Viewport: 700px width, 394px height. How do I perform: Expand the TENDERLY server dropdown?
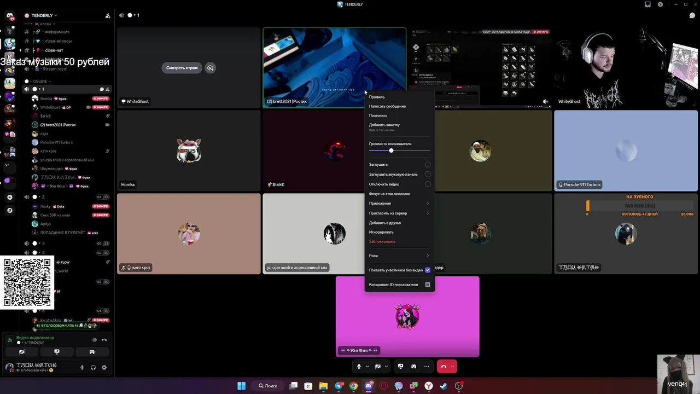pyautogui.click(x=56, y=15)
